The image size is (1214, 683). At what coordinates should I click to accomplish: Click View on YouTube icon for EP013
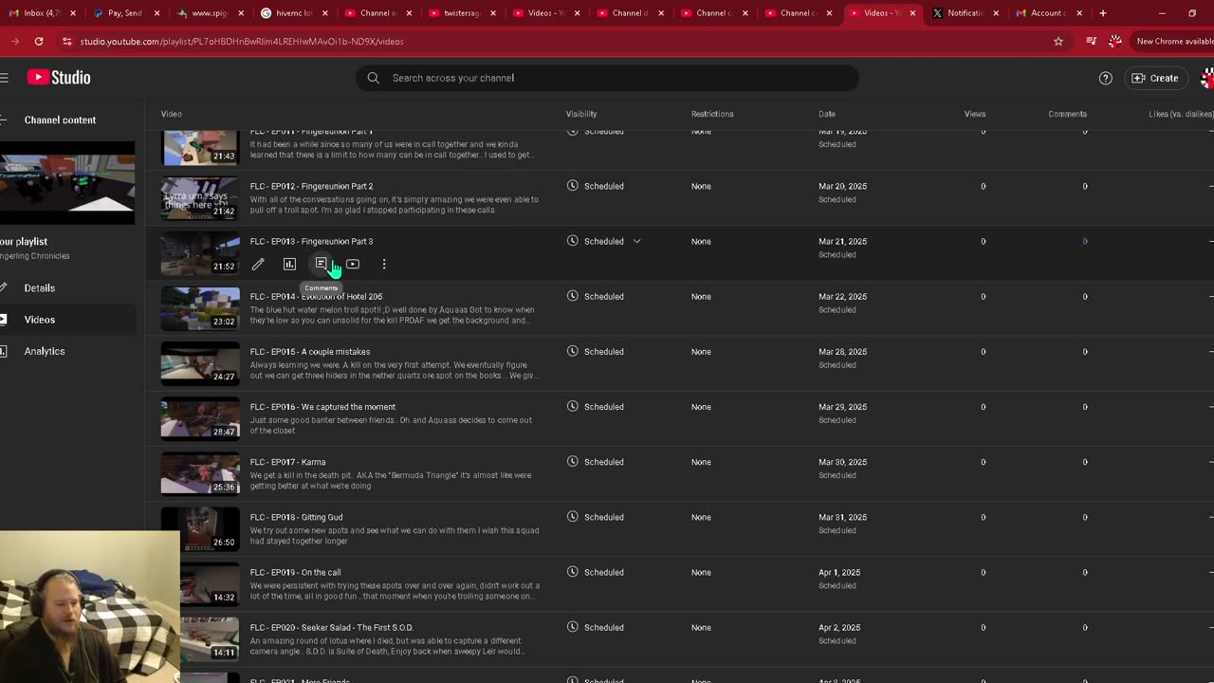[353, 264]
